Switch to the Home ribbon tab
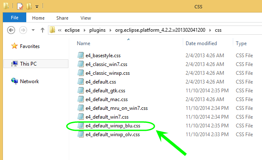This screenshot has width=262, height=160. click(x=38, y=18)
